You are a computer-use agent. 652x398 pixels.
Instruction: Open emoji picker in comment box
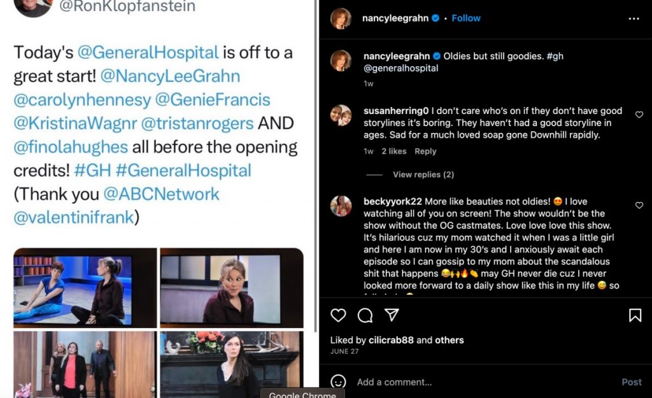[338, 382]
